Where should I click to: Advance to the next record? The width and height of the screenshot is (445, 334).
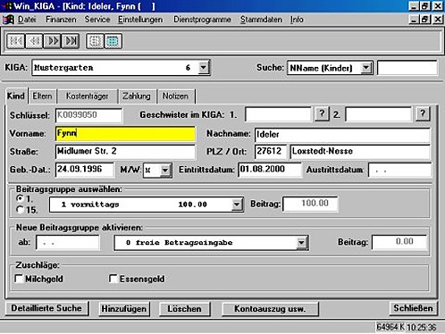[x=53, y=41]
